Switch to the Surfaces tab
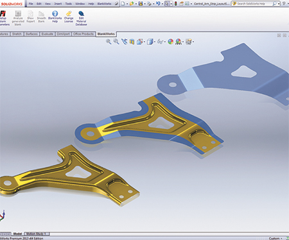289x240 pixels. point(31,34)
